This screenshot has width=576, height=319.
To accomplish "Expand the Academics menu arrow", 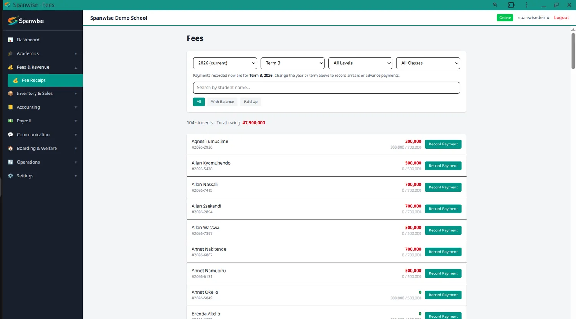I will [x=76, y=54].
